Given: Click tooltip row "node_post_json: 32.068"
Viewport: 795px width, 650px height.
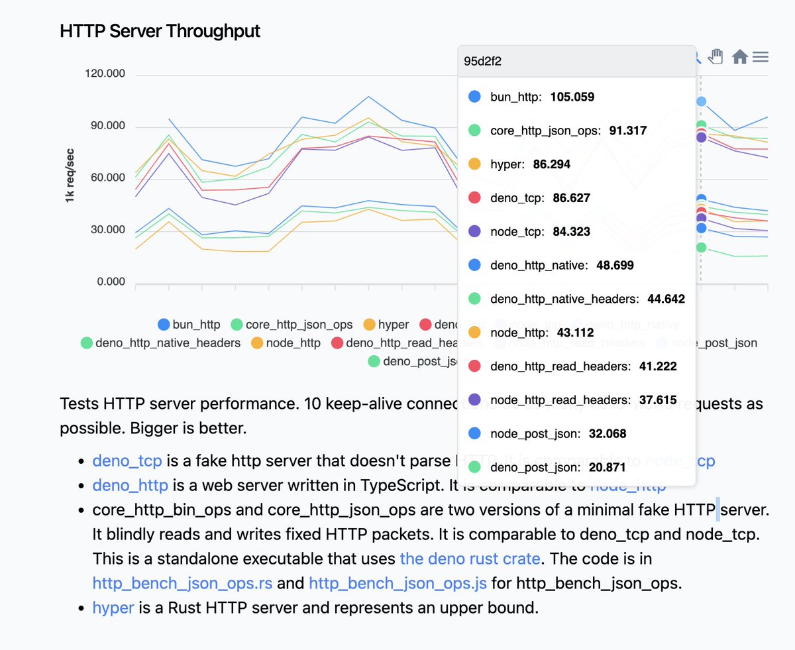Looking at the screenshot, I should tap(576, 434).
